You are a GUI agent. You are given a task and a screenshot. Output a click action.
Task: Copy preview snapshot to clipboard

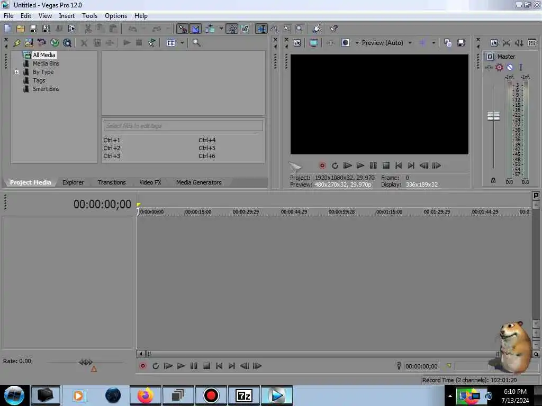click(x=448, y=43)
